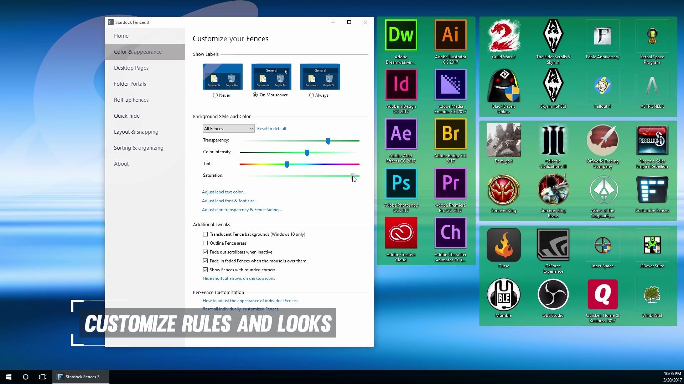Click the Color intensity slider handle
This screenshot has width=684, height=384.
pos(307,153)
